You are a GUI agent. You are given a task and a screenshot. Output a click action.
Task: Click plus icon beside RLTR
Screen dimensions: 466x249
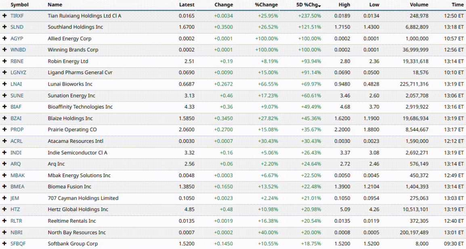[4, 221]
